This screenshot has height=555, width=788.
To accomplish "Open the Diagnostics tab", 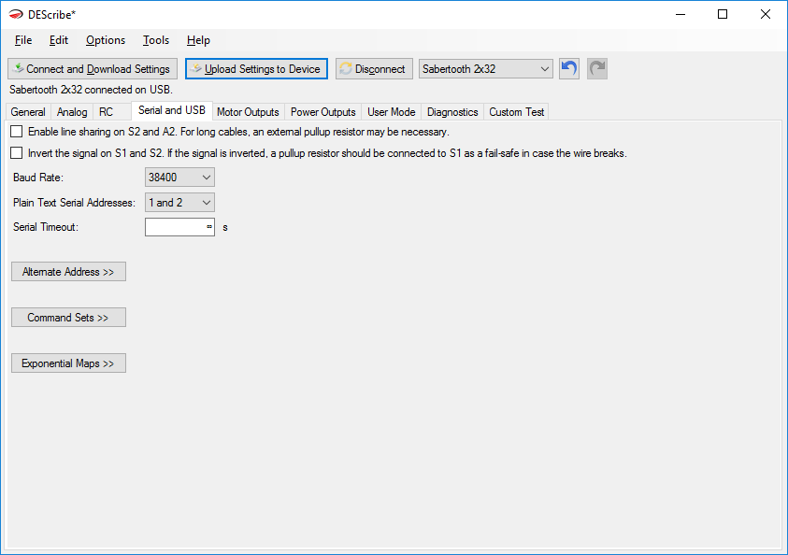I will point(452,112).
